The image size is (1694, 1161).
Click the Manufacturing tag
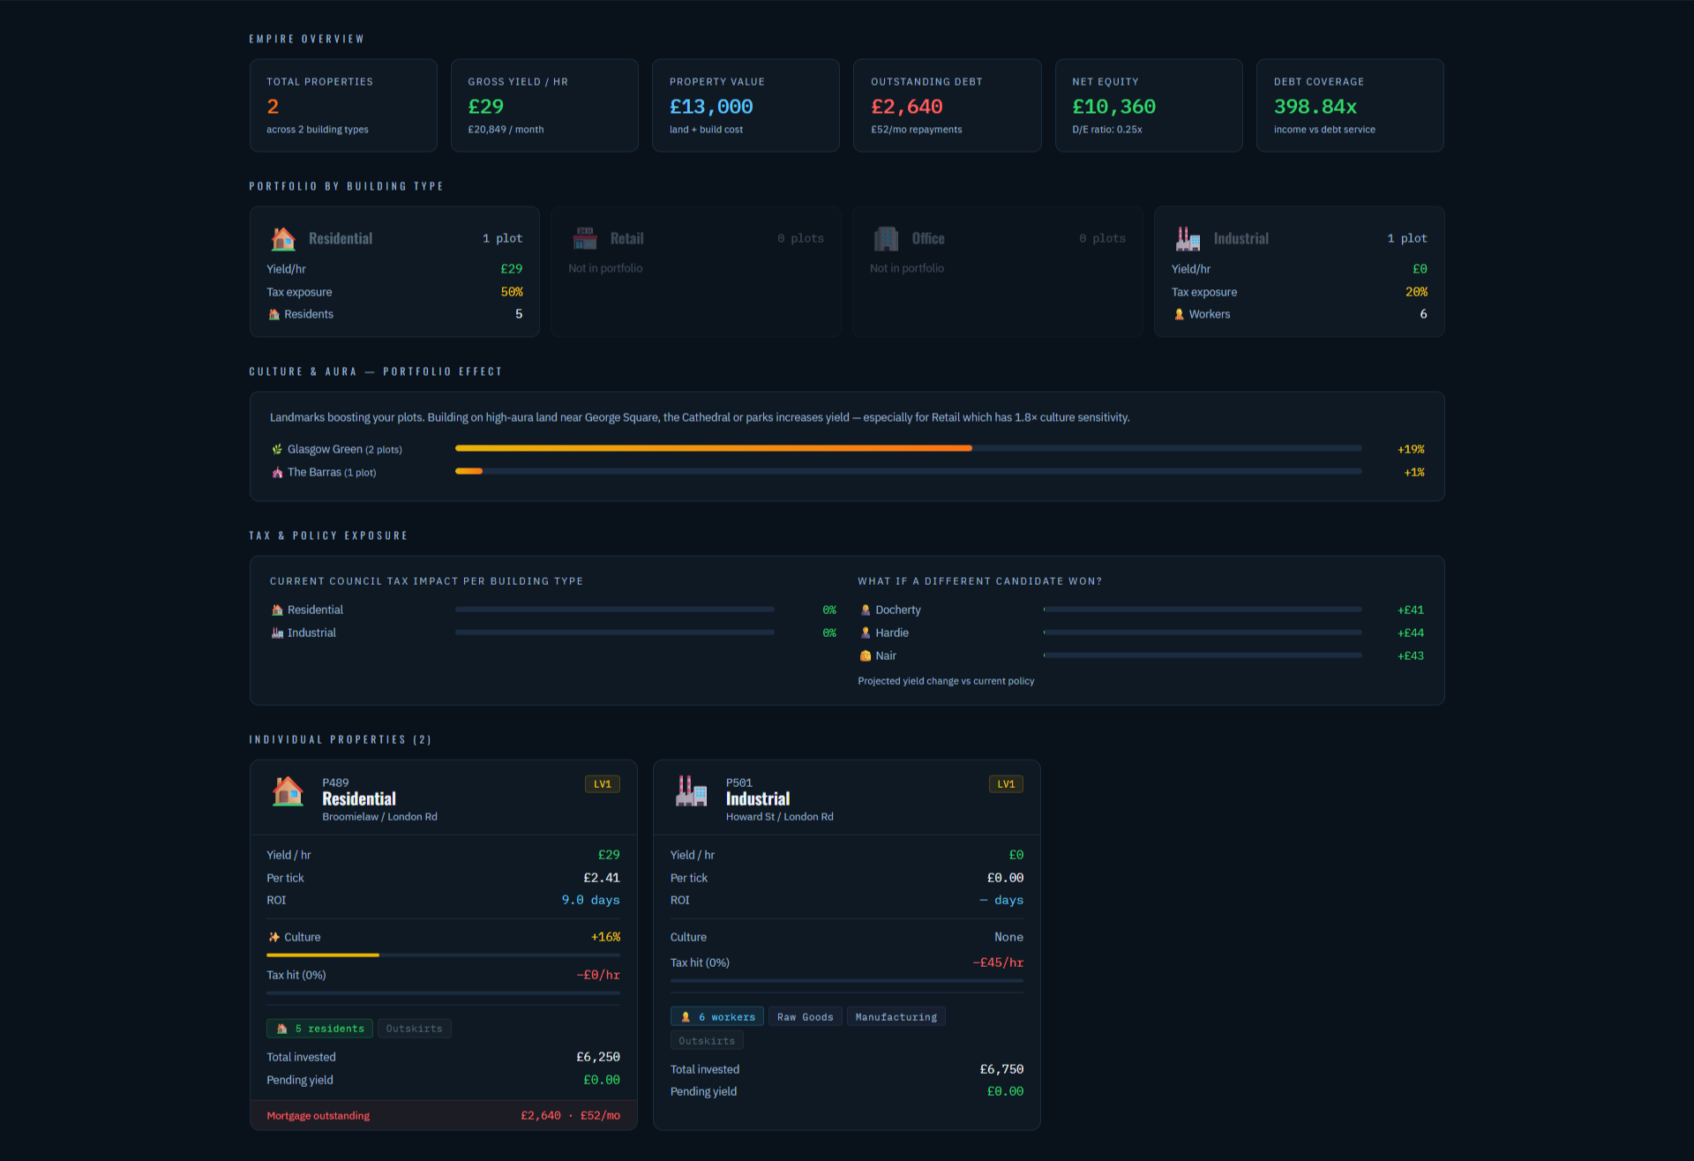896,1017
